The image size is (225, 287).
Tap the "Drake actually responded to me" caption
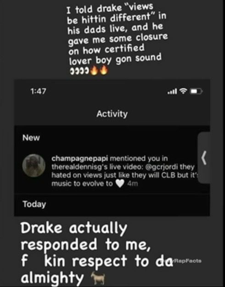[85, 236]
